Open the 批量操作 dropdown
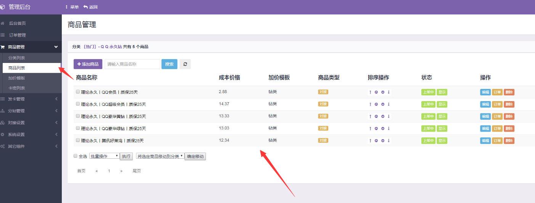 (104, 156)
